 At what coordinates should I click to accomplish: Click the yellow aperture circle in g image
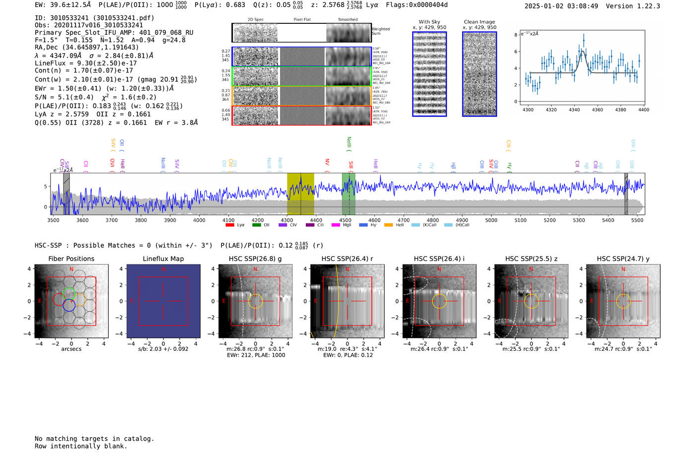(x=255, y=301)
